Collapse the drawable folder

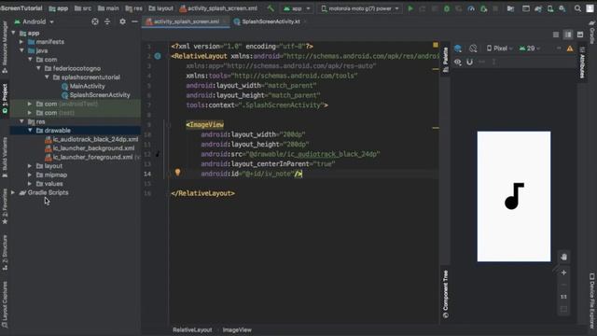[30, 131]
